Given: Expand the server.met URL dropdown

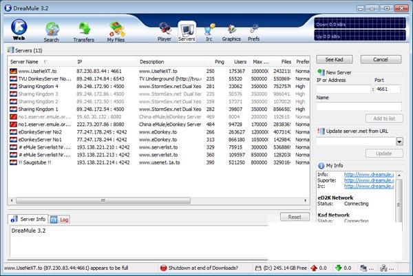Looking at the screenshot, I should click(399, 141).
